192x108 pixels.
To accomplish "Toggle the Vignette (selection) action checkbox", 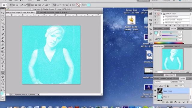I will [155, 17].
